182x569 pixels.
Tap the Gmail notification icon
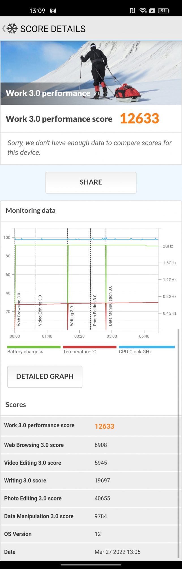tap(53, 11)
